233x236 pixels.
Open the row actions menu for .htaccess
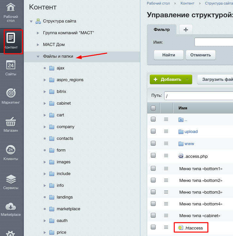click(166, 227)
